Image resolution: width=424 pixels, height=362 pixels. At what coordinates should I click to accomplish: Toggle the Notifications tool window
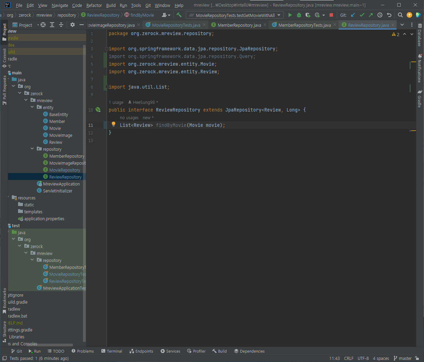(x=420, y=68)
